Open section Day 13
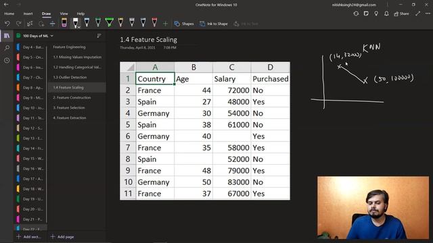 pyautogui.click(x=30, y=138)
